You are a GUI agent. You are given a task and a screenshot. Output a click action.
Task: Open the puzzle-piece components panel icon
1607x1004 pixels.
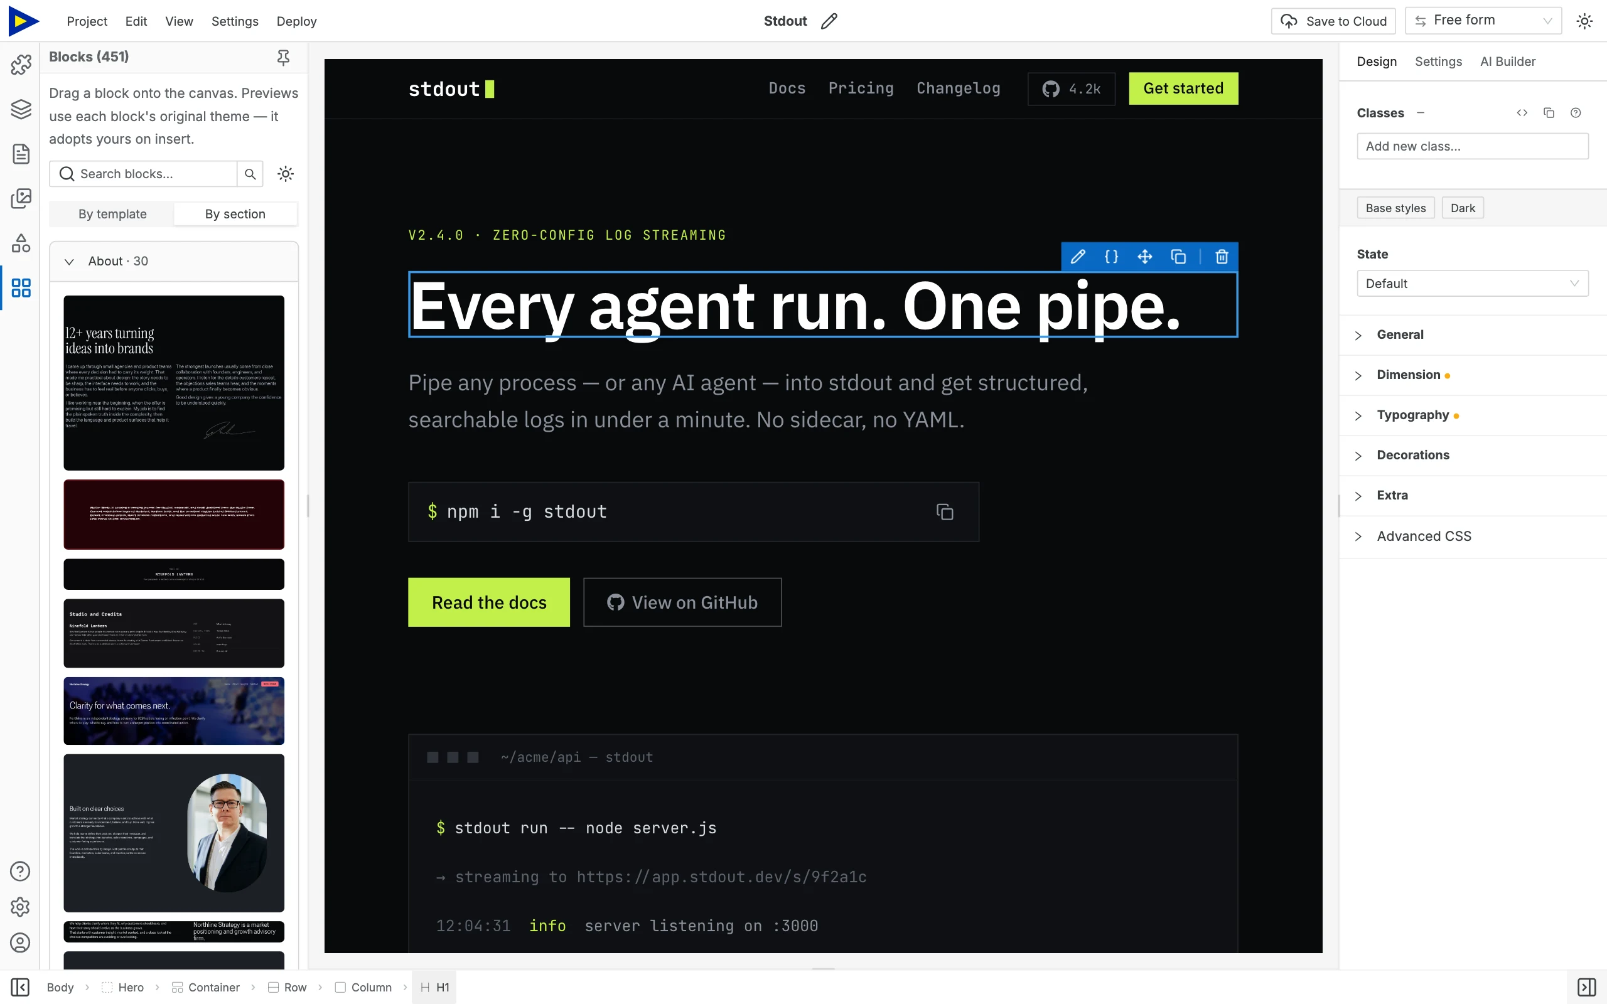tap(21, 65)
